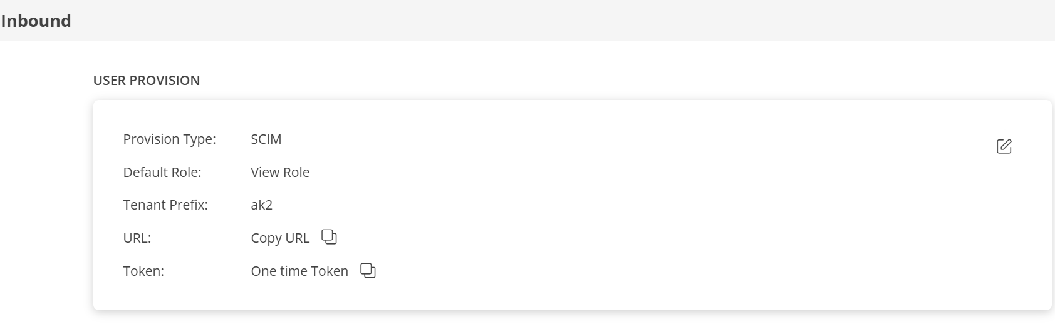Click the Copy URL text
Image resolution: width=1055 pixels, height=329 pixels.
(x=280, y=238)
